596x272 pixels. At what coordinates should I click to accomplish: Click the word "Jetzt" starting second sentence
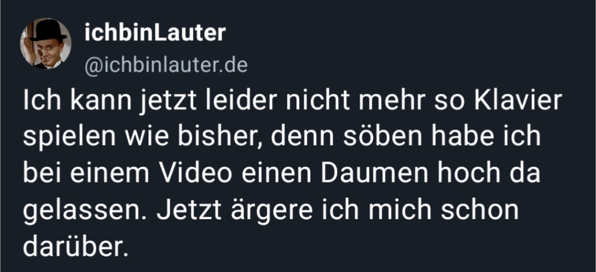[x=189, y=210]
